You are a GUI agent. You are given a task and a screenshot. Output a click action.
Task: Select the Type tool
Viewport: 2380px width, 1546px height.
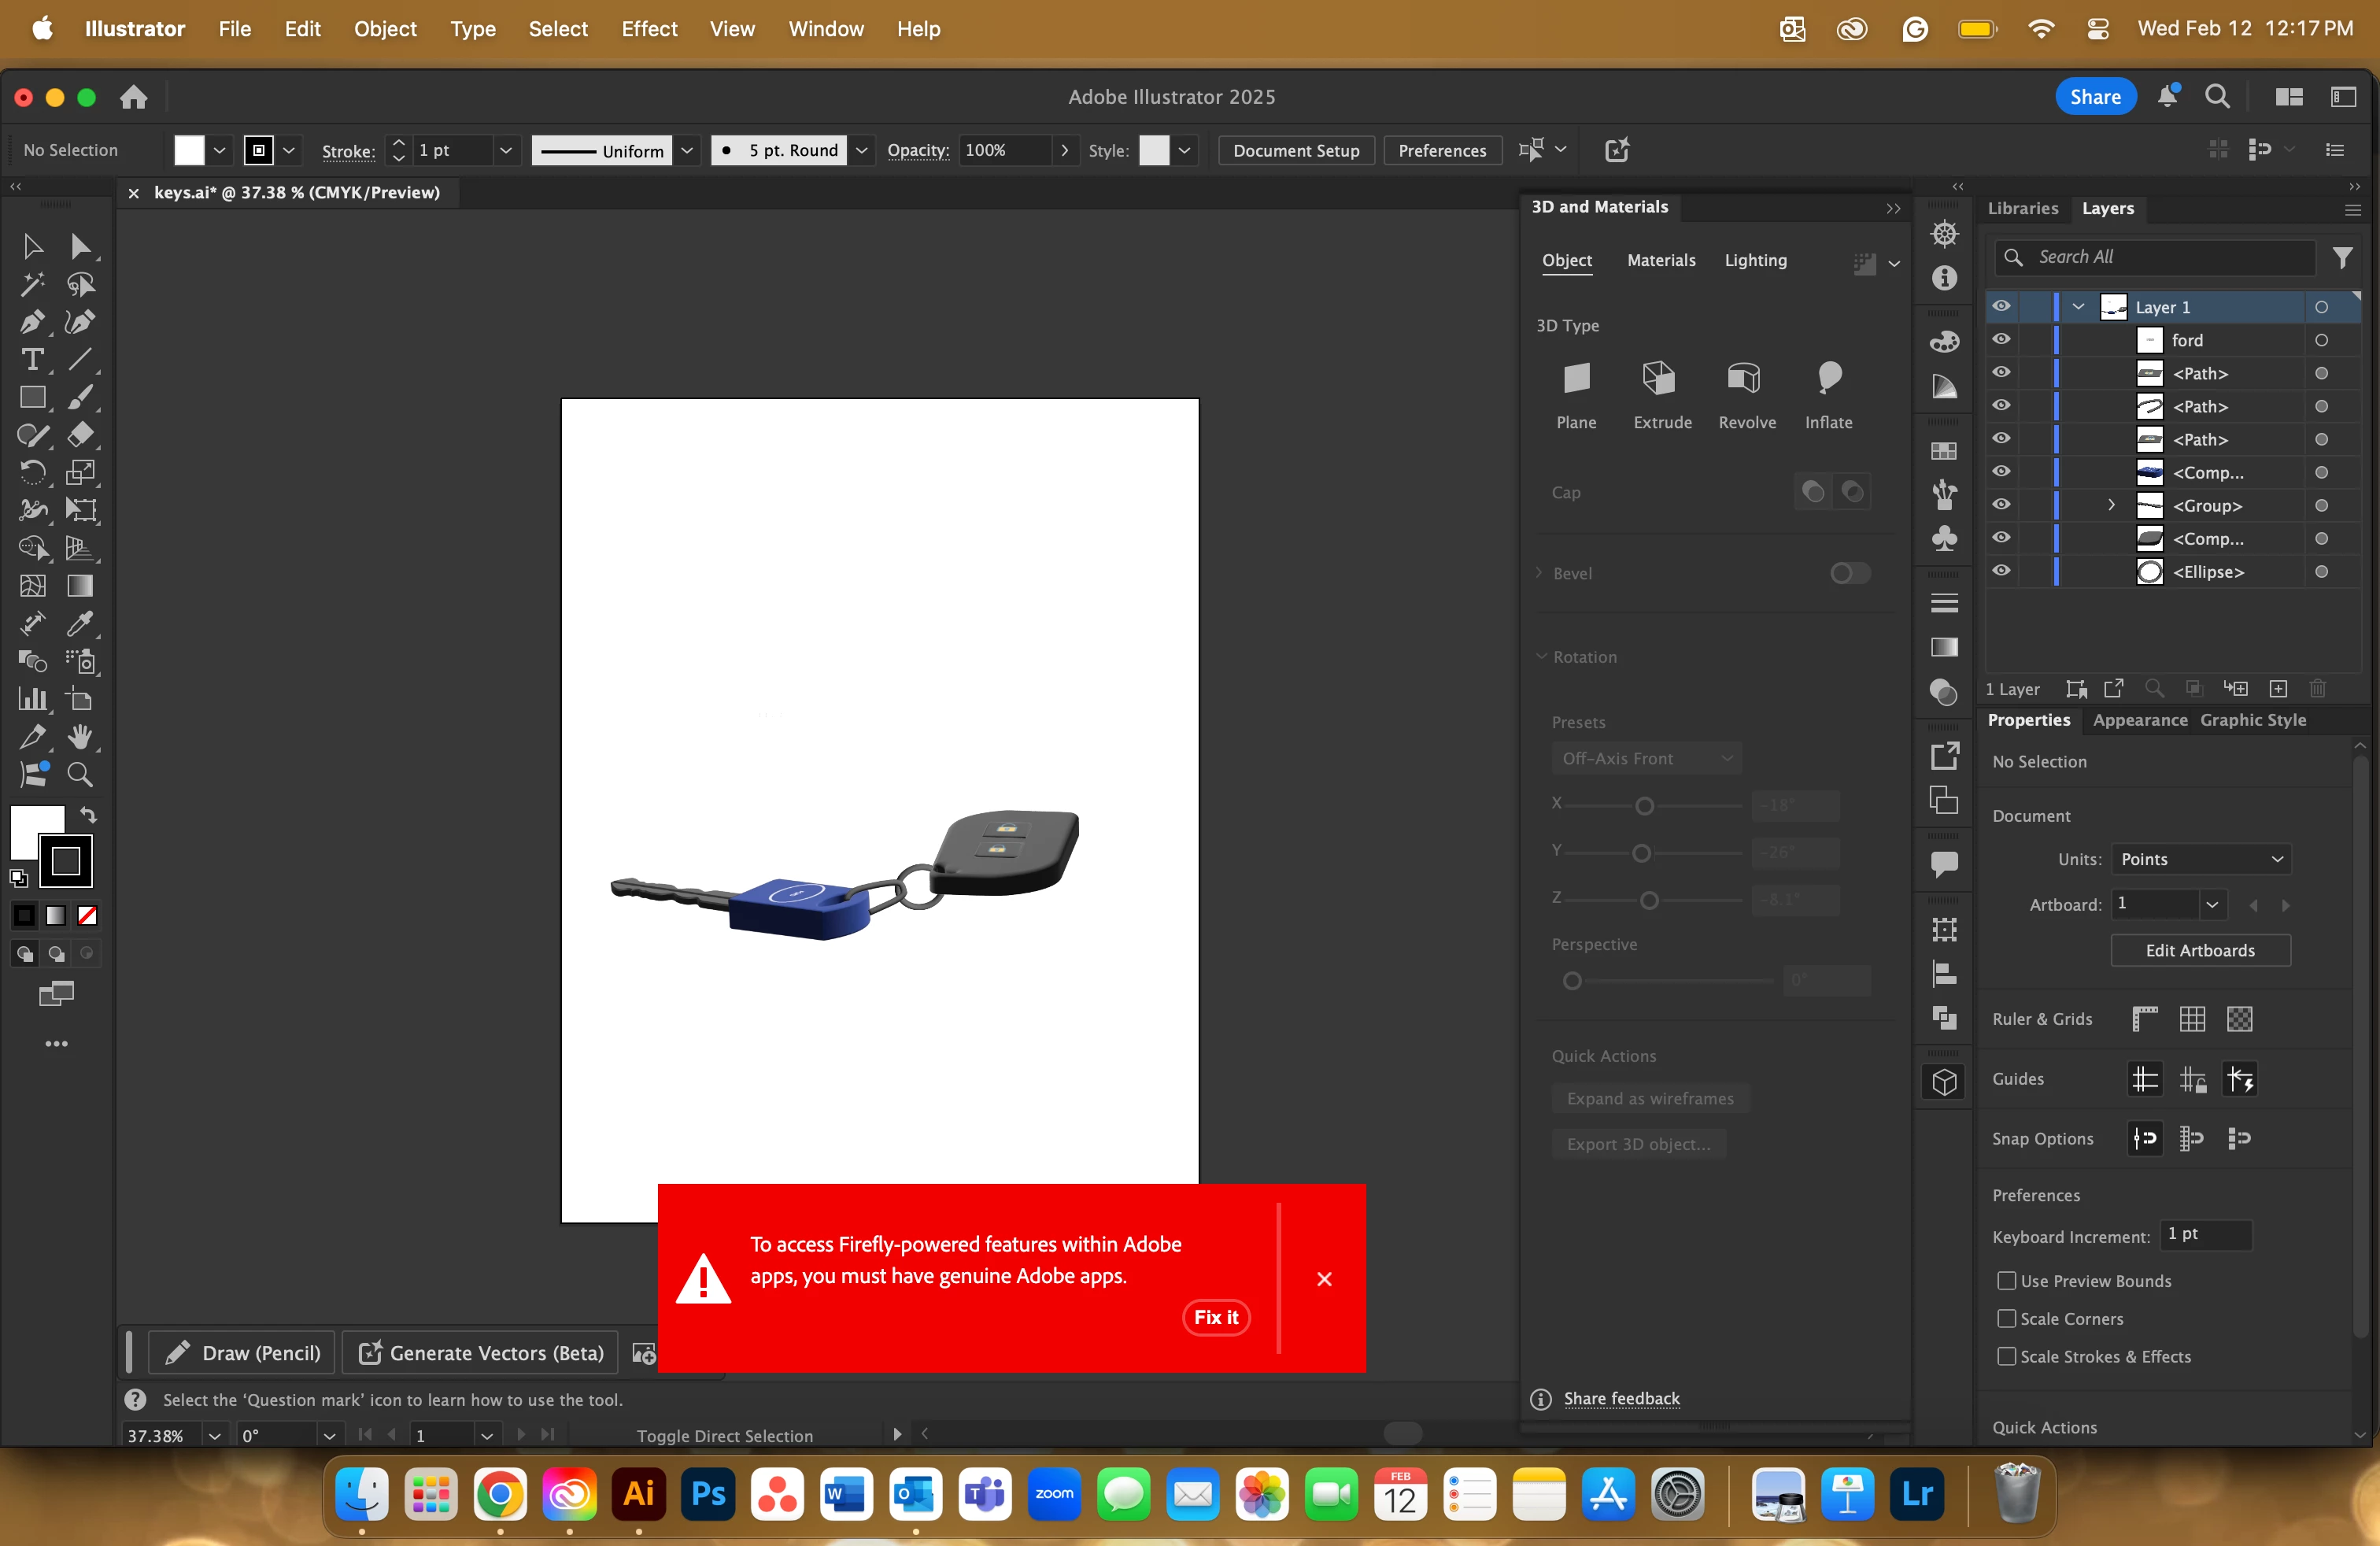coord(31,359)
